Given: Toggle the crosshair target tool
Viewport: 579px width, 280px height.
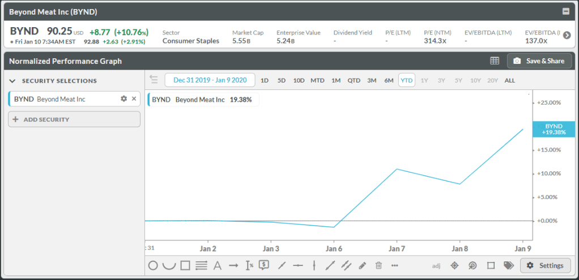Looking at the screenshot, I should click(454, 265).
